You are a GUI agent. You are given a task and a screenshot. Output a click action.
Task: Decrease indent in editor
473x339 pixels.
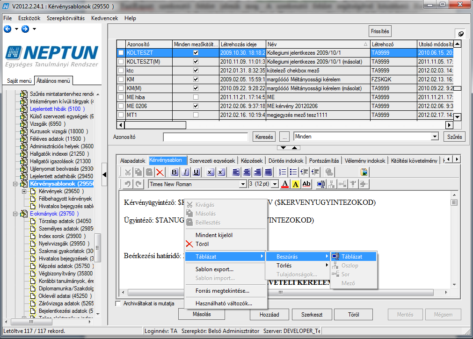point(305,172)
